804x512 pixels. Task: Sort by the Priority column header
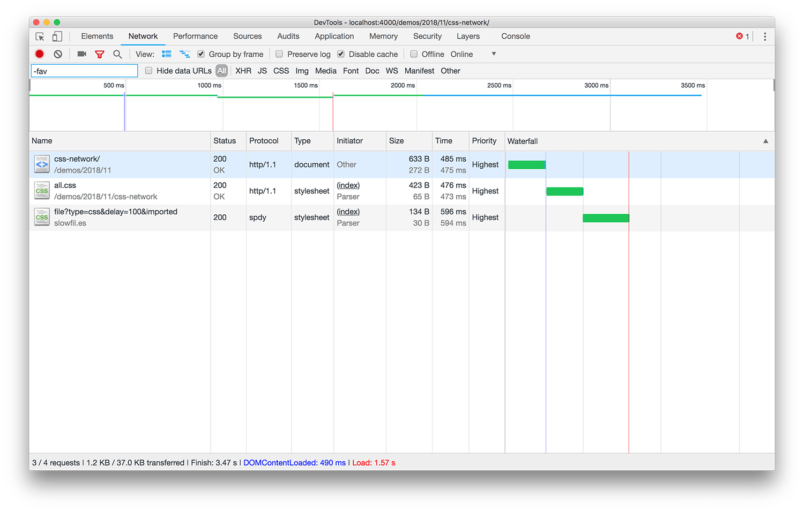[487, 141]
